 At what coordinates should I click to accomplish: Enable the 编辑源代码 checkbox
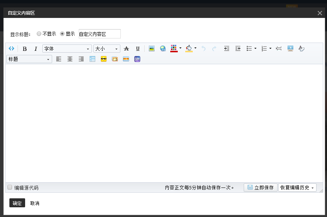point(10,187)
